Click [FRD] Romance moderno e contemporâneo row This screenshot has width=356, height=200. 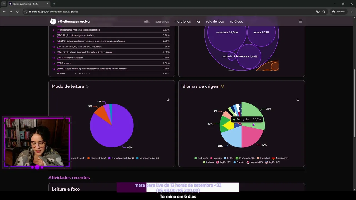tap(111, 30)
